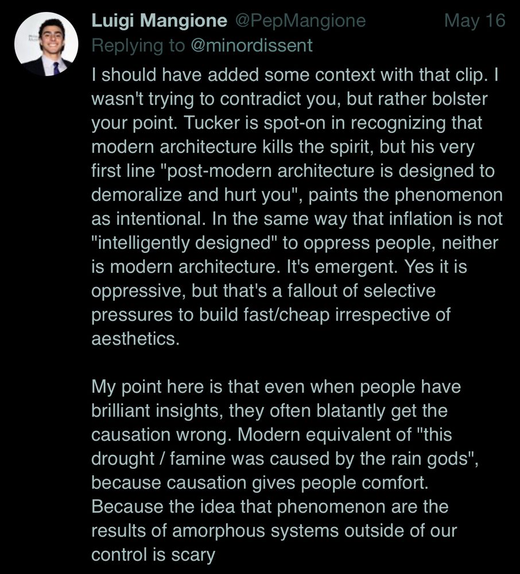520x574 pixels.
Task: Click the @PepMangione handle
Action: click(300, 21)
